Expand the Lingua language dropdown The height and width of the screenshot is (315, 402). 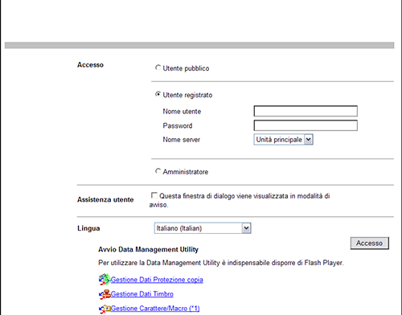(203, 228)
